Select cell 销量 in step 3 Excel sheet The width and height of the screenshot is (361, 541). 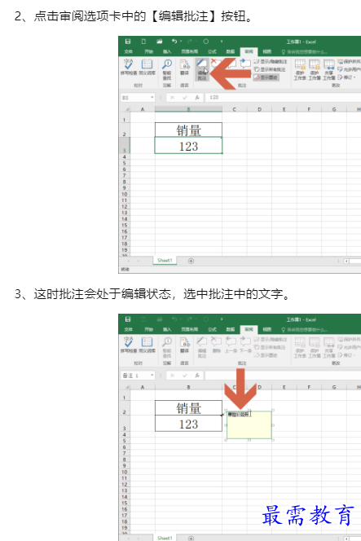click(x=188, y=408)
